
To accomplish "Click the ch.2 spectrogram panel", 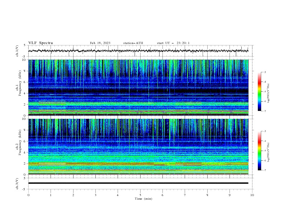I will click(x=138, y=147).
